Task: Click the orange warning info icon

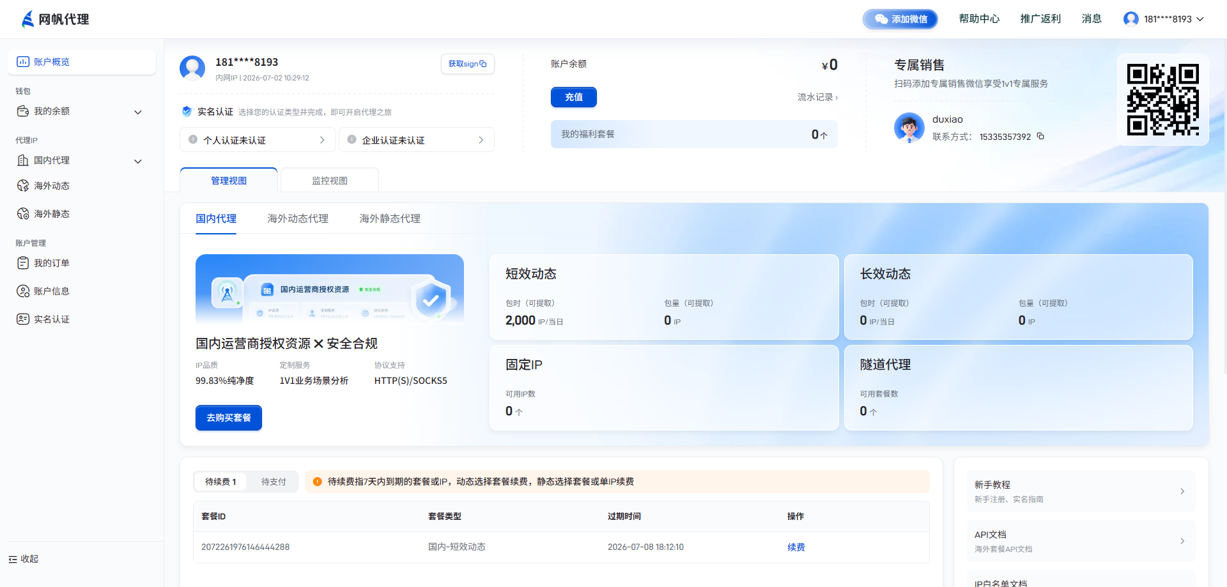Action: pyautogui.click(x=317, y=482)
